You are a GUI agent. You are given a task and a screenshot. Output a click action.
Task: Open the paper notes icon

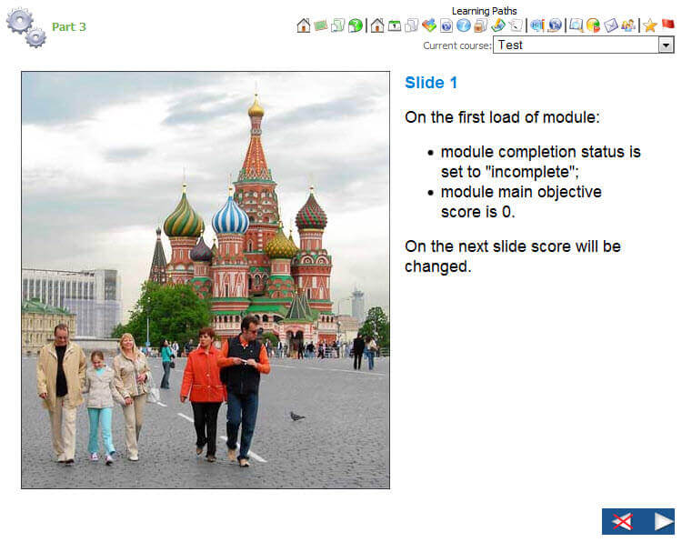pos(516,25)
